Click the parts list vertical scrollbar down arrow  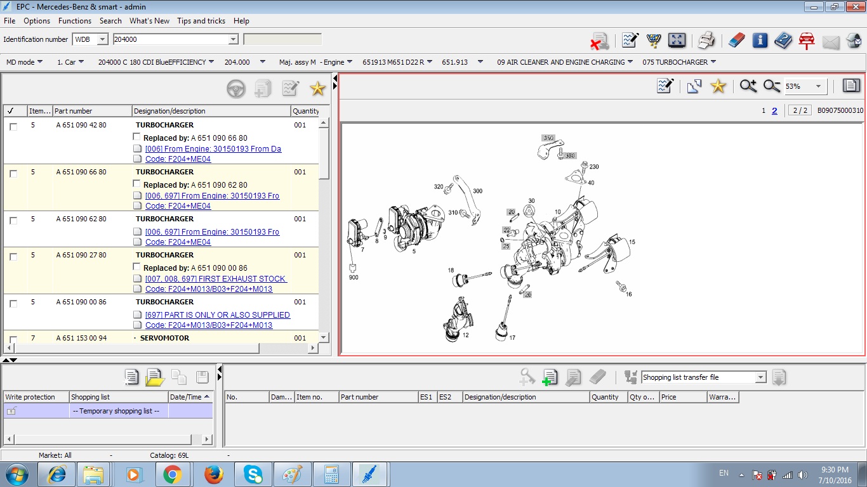tap(324, 337)
